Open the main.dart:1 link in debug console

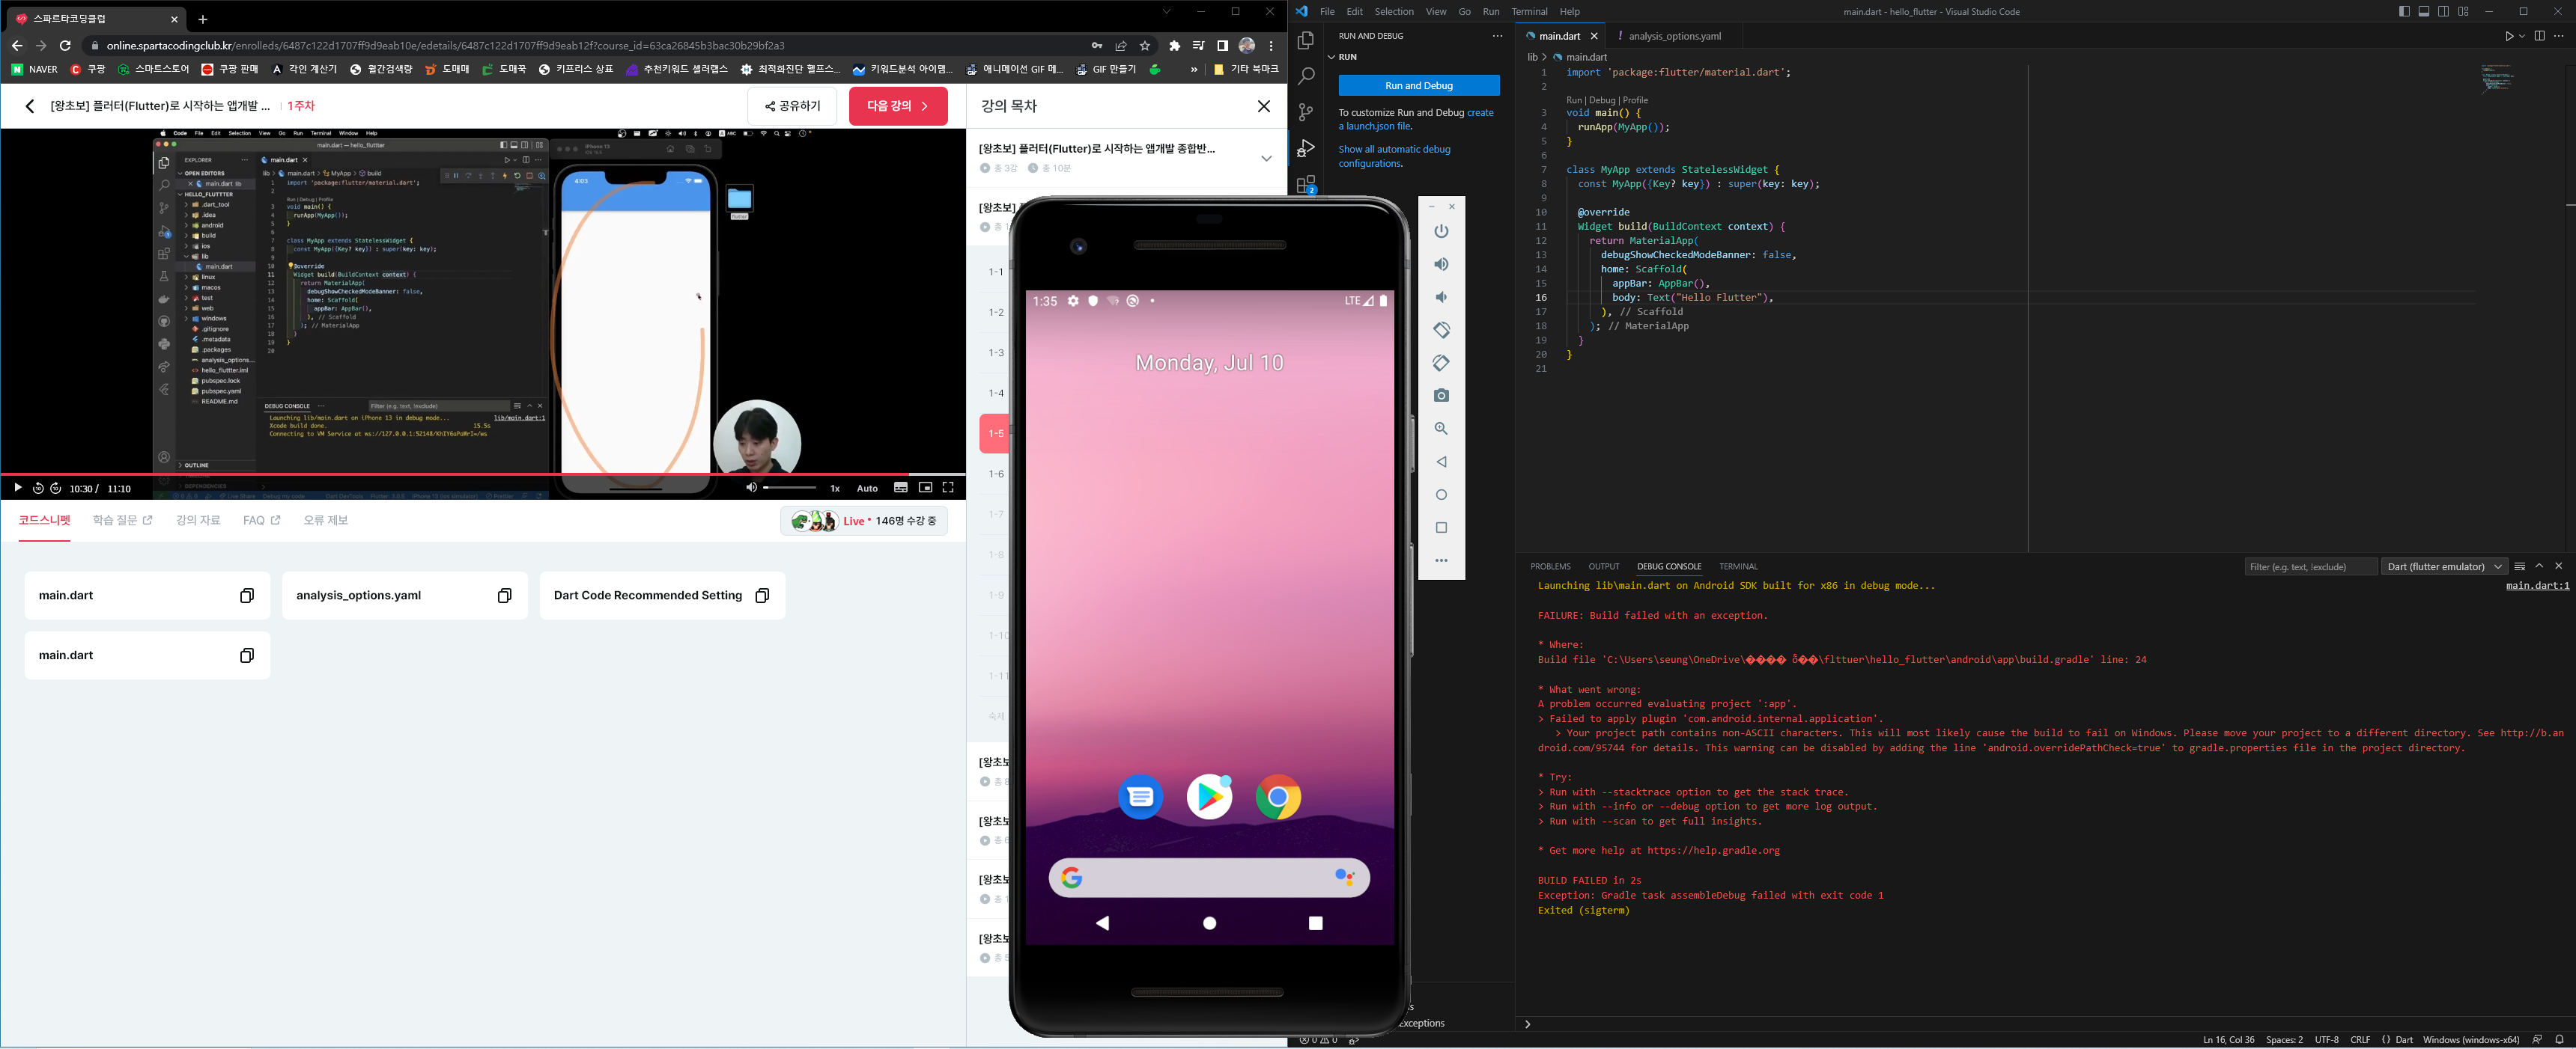point(2537,585)
